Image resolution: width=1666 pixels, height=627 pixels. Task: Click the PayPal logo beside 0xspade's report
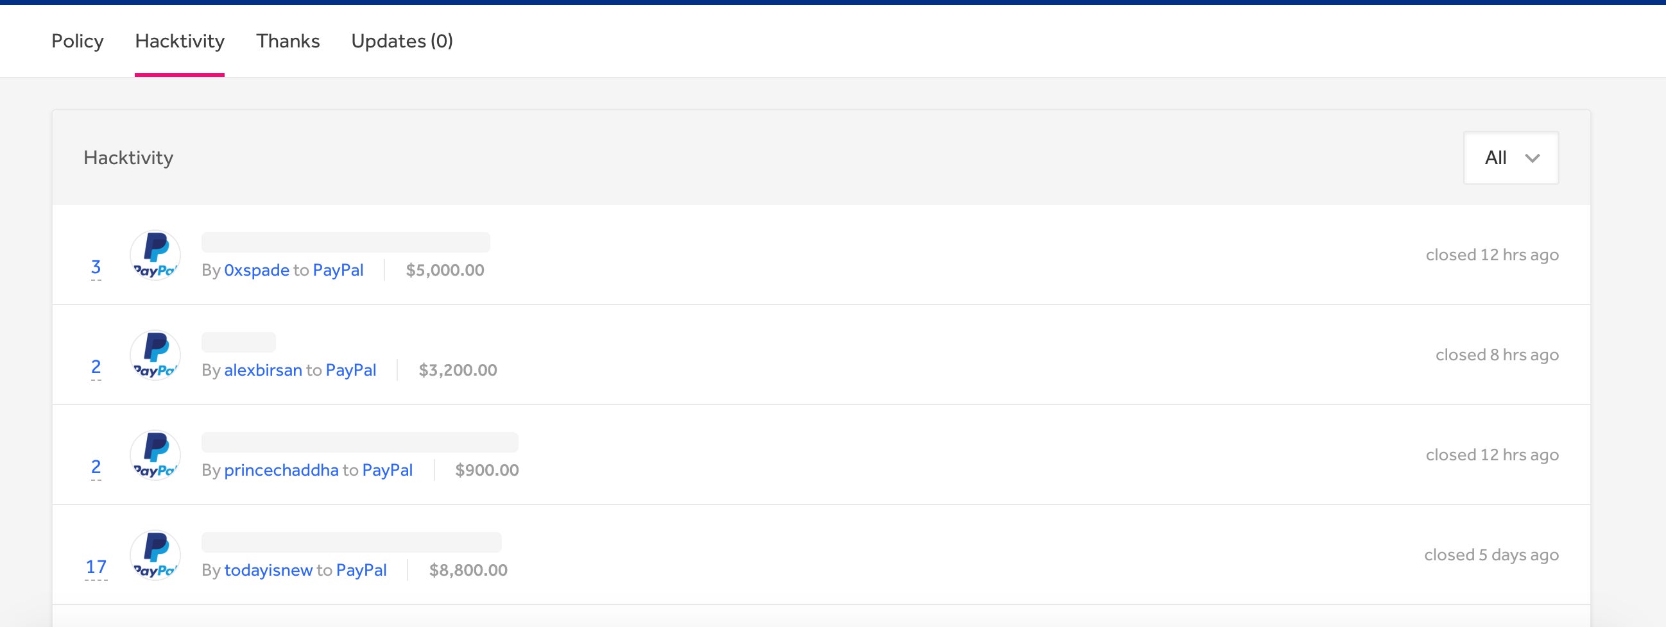point(155,255)
